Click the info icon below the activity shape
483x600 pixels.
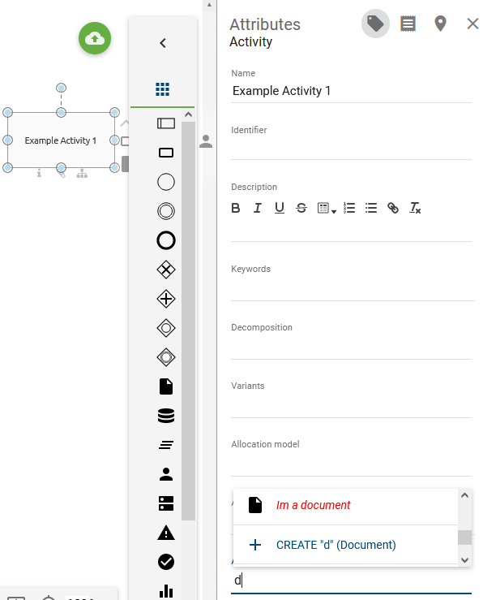pyautogui.click(x=39, y=174)
